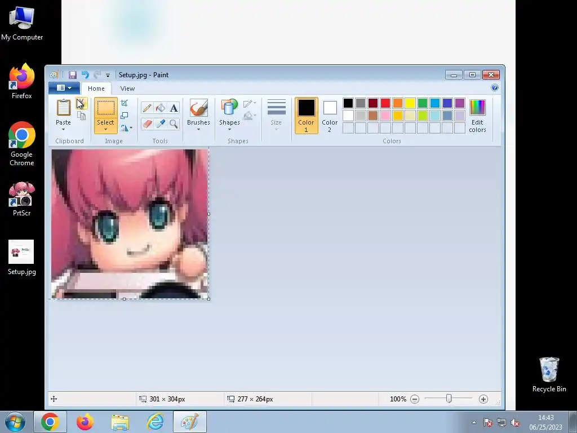Open the Brushes dropdown arrow
The height and width of the screenshot is (433, 577).
[199, 130]
